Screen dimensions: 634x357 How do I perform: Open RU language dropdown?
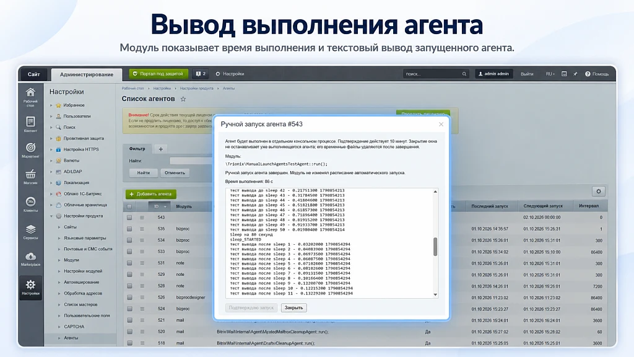550,74
